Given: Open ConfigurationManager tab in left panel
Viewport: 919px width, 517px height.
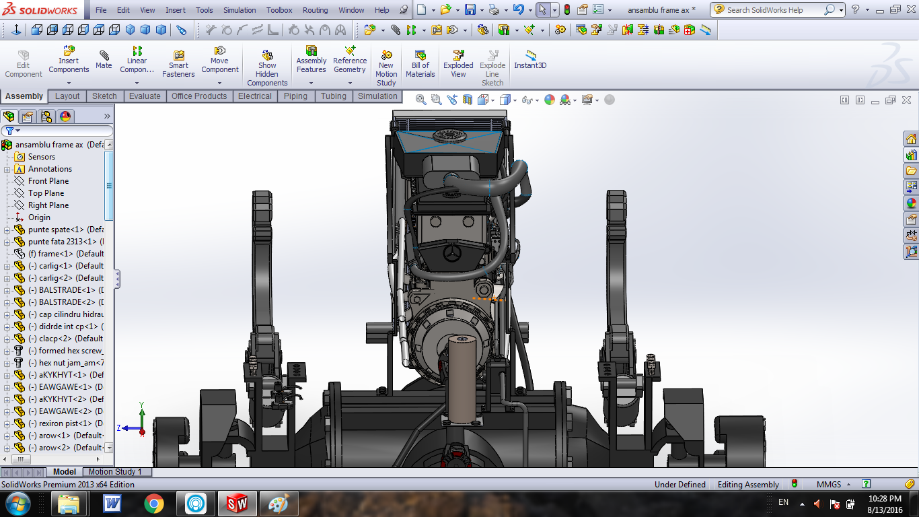Looking at the screenshot, I should pos(46,116).
